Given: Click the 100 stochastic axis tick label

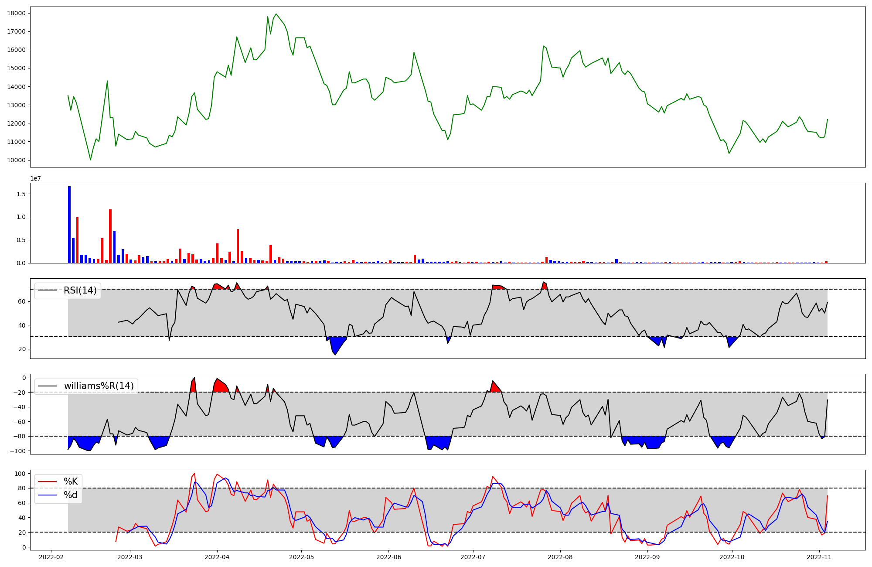Looking at the screenshot, I should coord(20,474).
